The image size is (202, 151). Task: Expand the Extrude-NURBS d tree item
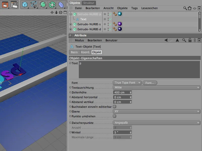click(71, 29)
